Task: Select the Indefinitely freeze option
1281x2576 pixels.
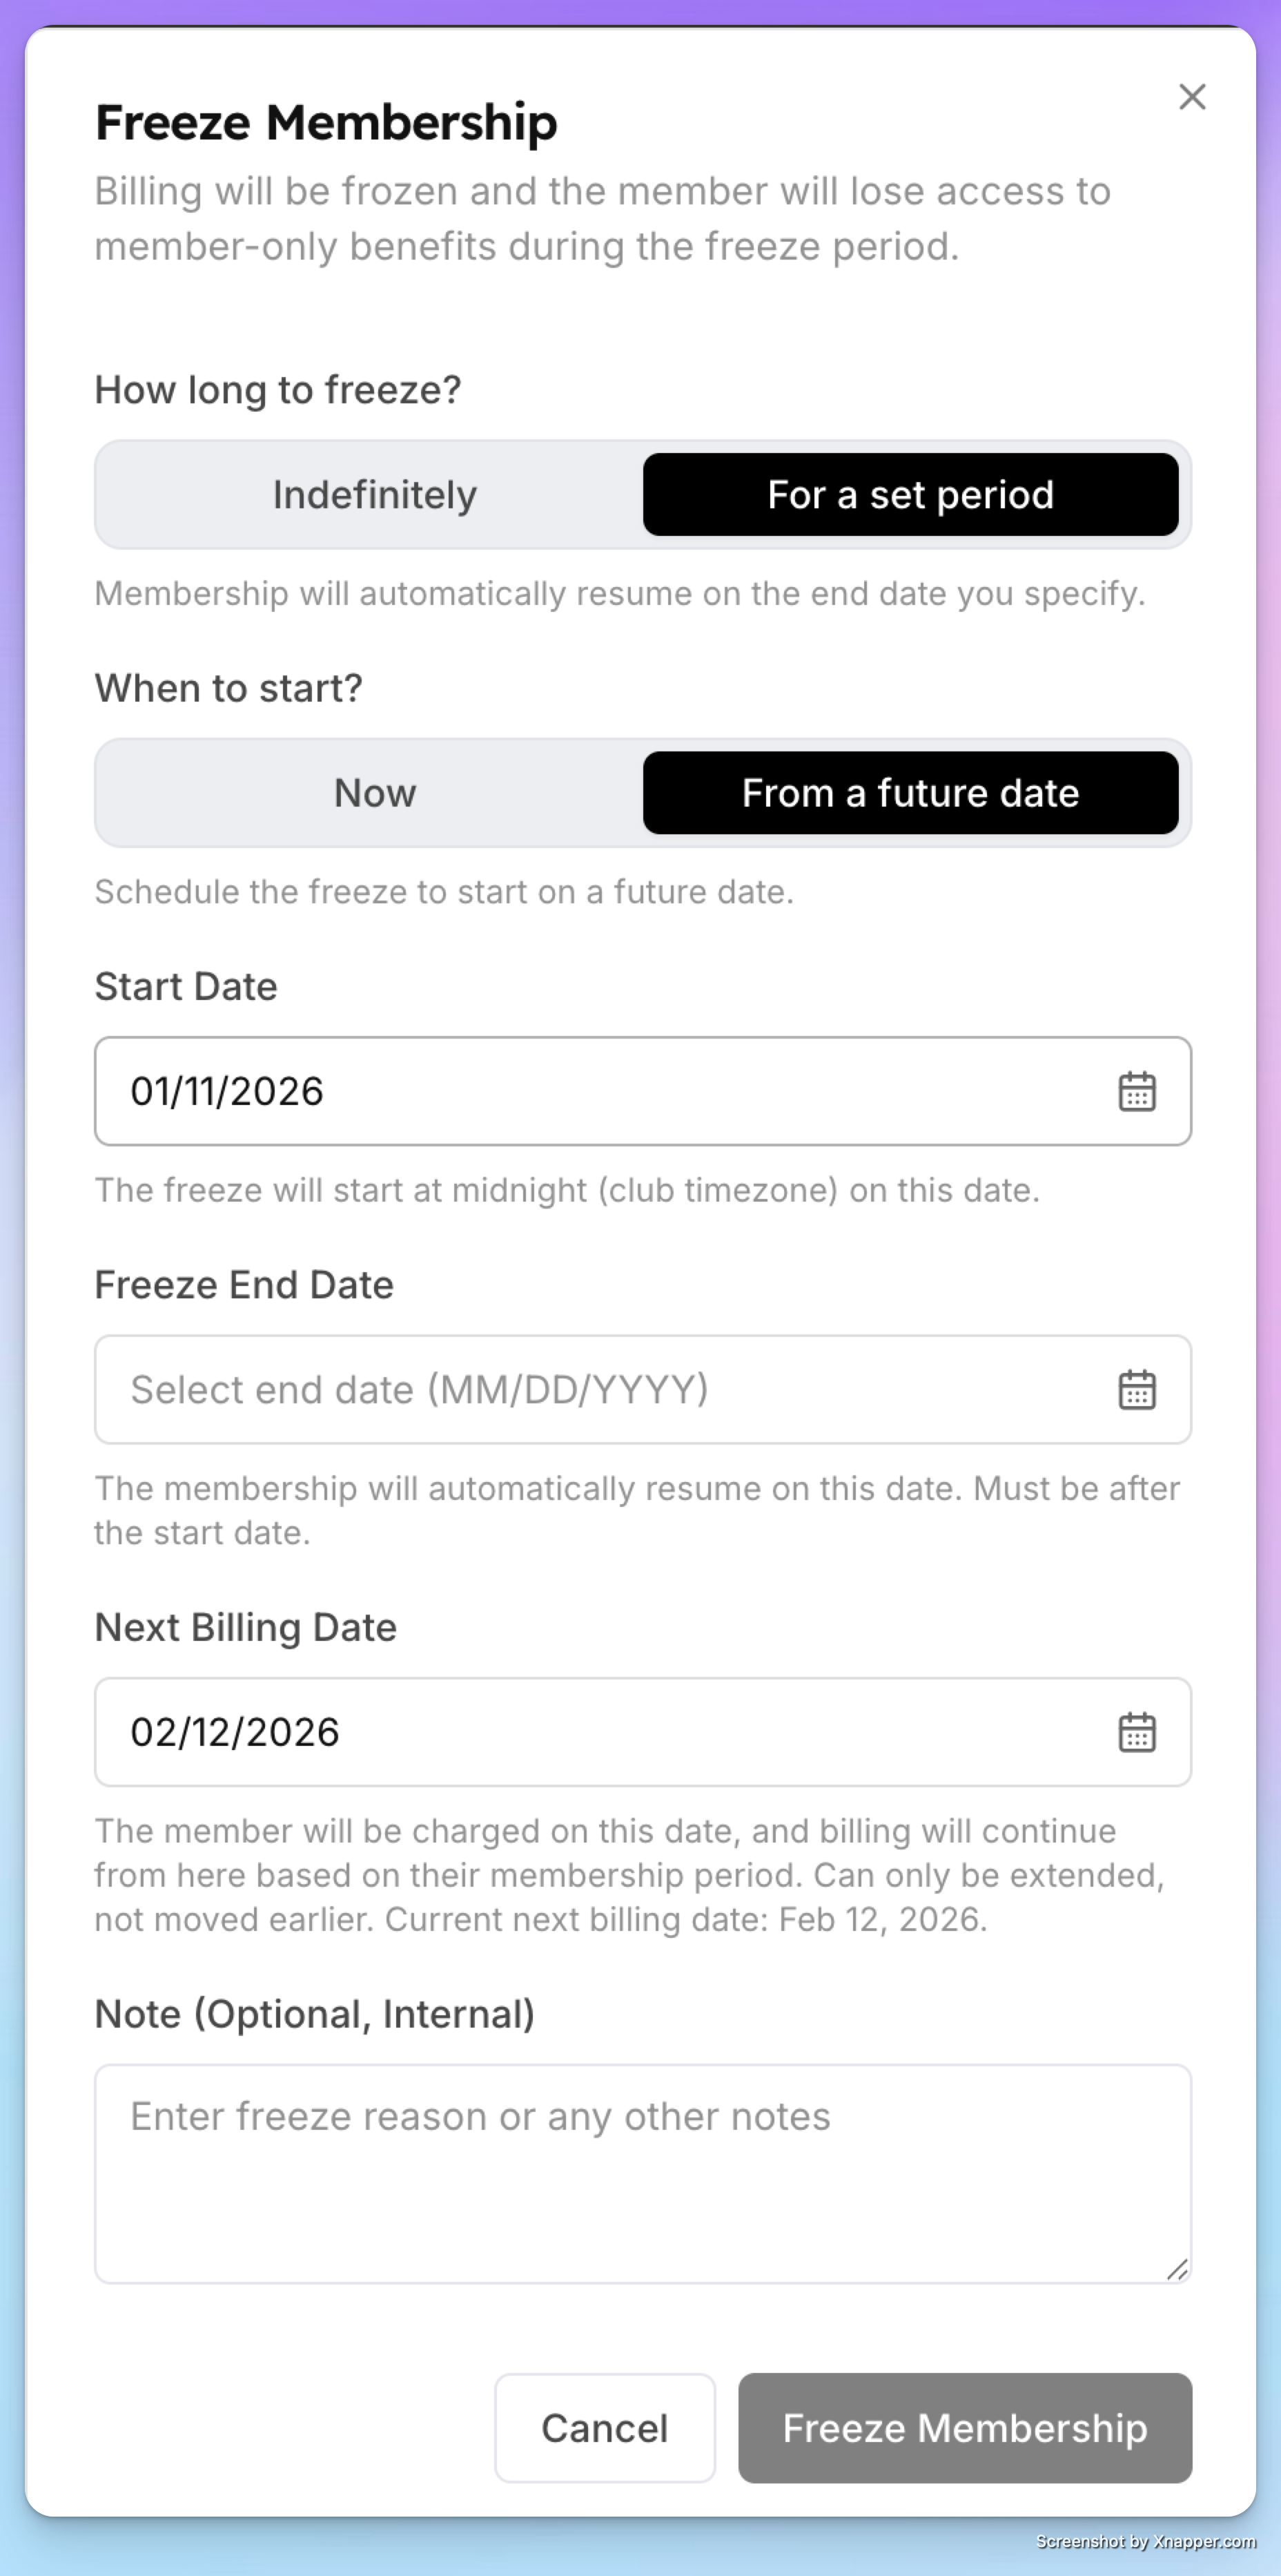Action: [x=375, y=494]
